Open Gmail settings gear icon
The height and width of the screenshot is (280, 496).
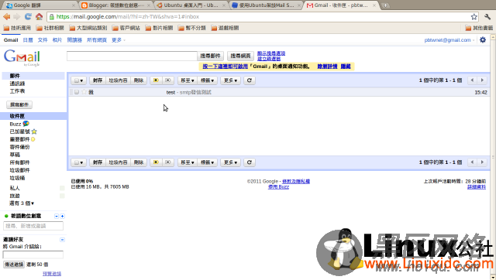(x=482, y=40)
